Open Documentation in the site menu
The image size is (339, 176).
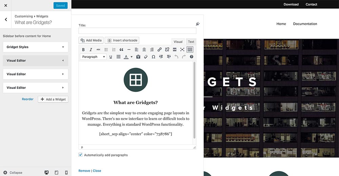coord(305,24)
